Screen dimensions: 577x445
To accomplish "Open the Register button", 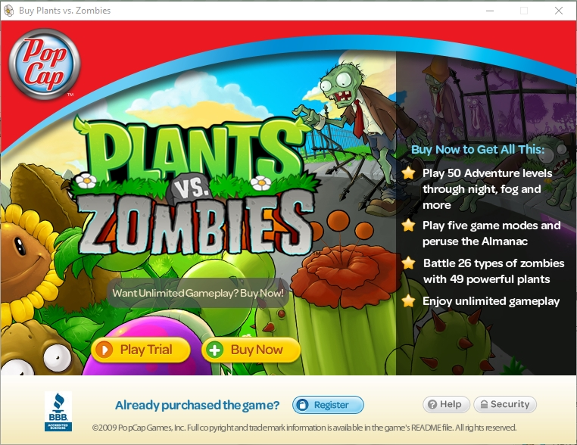I will [328, 405].
